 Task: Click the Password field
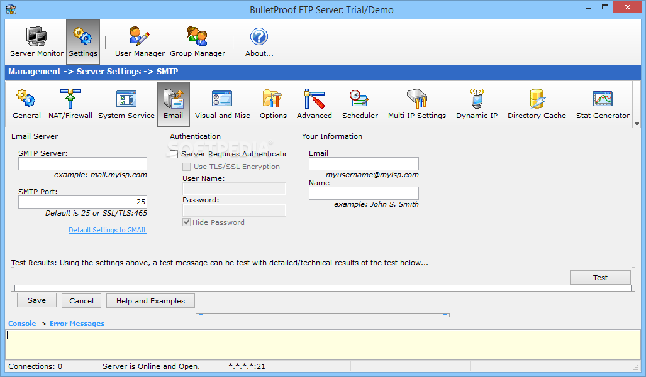tap(234, 210)
